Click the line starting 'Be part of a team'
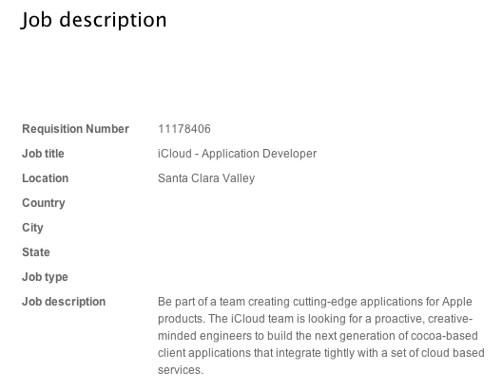 [x=315, y=302]
